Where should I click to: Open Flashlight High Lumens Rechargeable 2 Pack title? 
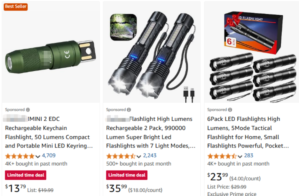pyautogui.click(x=151, y=132)
